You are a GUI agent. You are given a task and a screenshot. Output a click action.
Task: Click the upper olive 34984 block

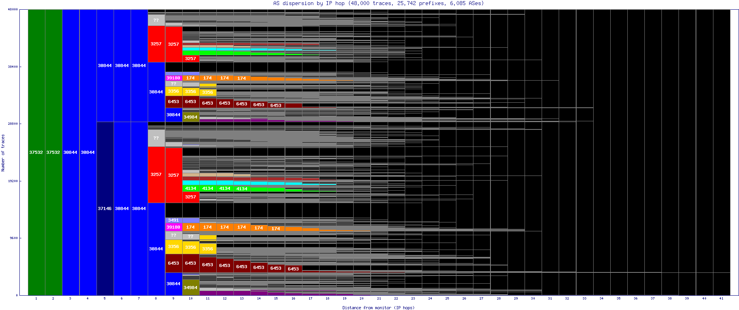click(x=190, y=117)
